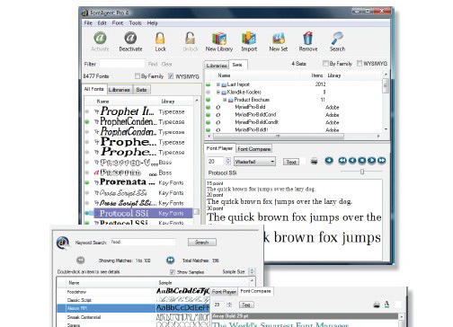Click the Unlock padlock icon
Viewport: 453px width, 327px height.
[191, 38]
